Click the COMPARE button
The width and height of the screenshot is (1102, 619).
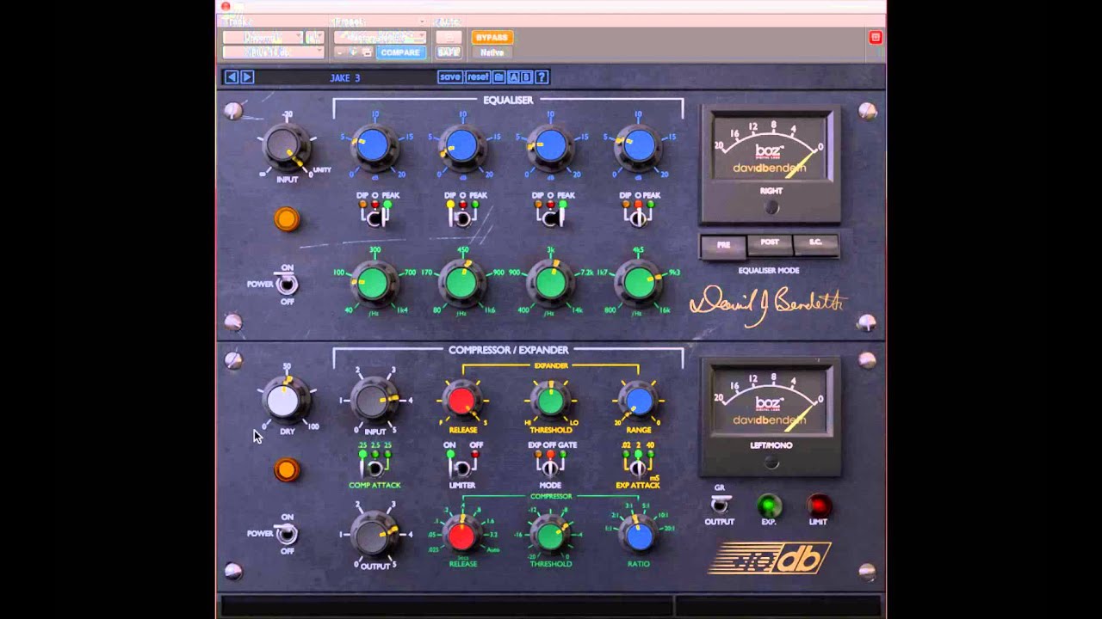tap(400, 52)
